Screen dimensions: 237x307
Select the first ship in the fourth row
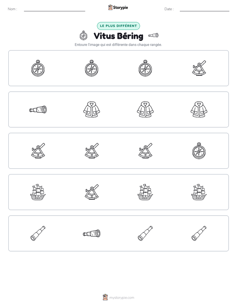[x=38, y=192]
